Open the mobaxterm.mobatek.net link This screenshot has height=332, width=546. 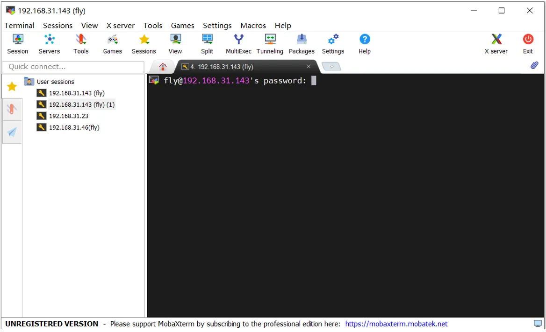(x=396, y=324)
